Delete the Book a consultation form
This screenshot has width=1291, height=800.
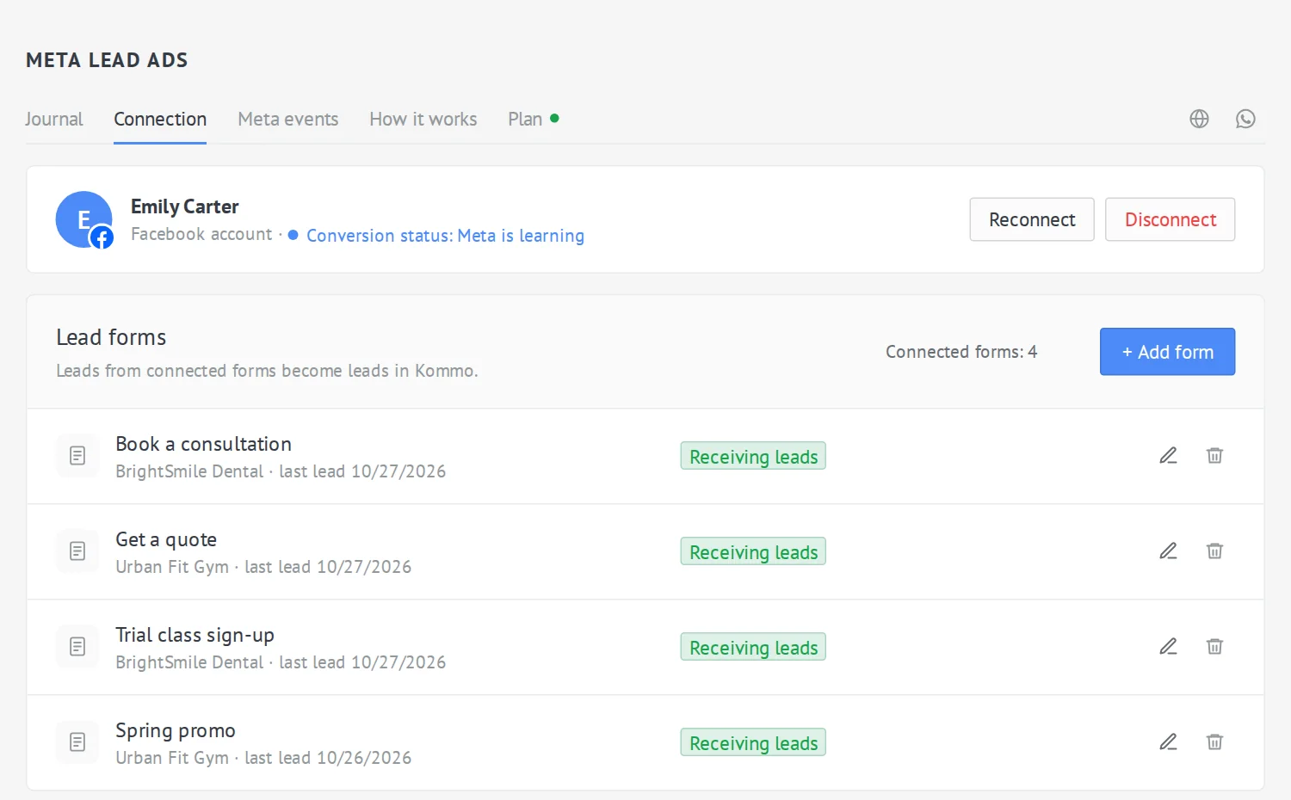coord(1214,456)
